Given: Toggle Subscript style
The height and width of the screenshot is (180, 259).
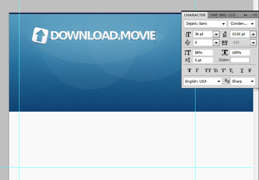Looking at the screenshot, I should (x=231, y=71).
